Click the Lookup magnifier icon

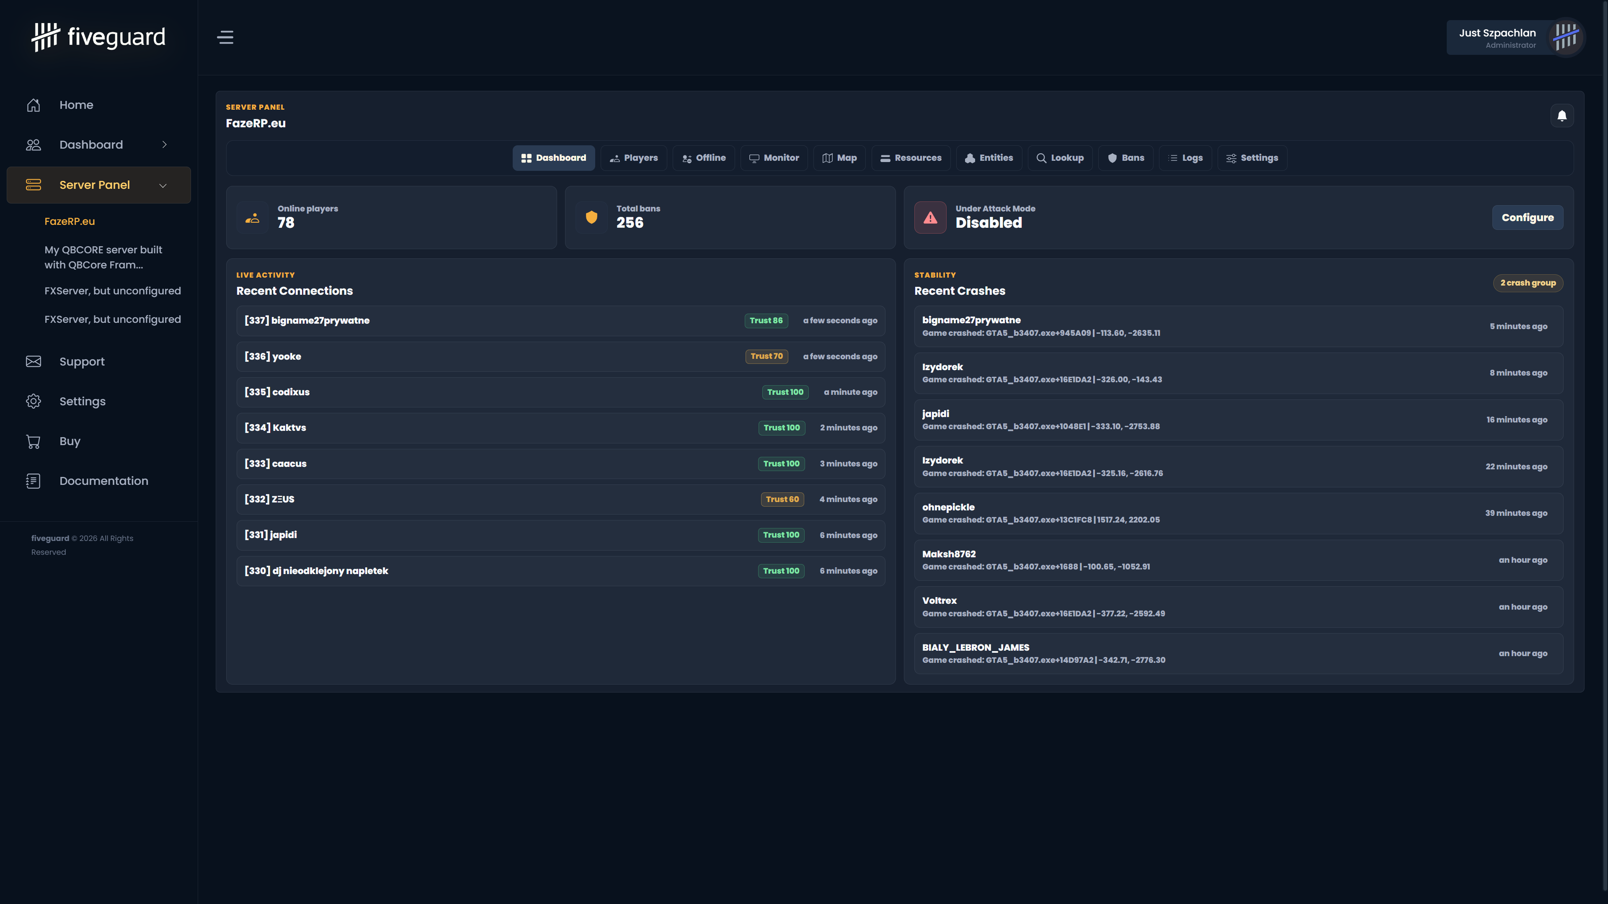(x=1041, y=158)
